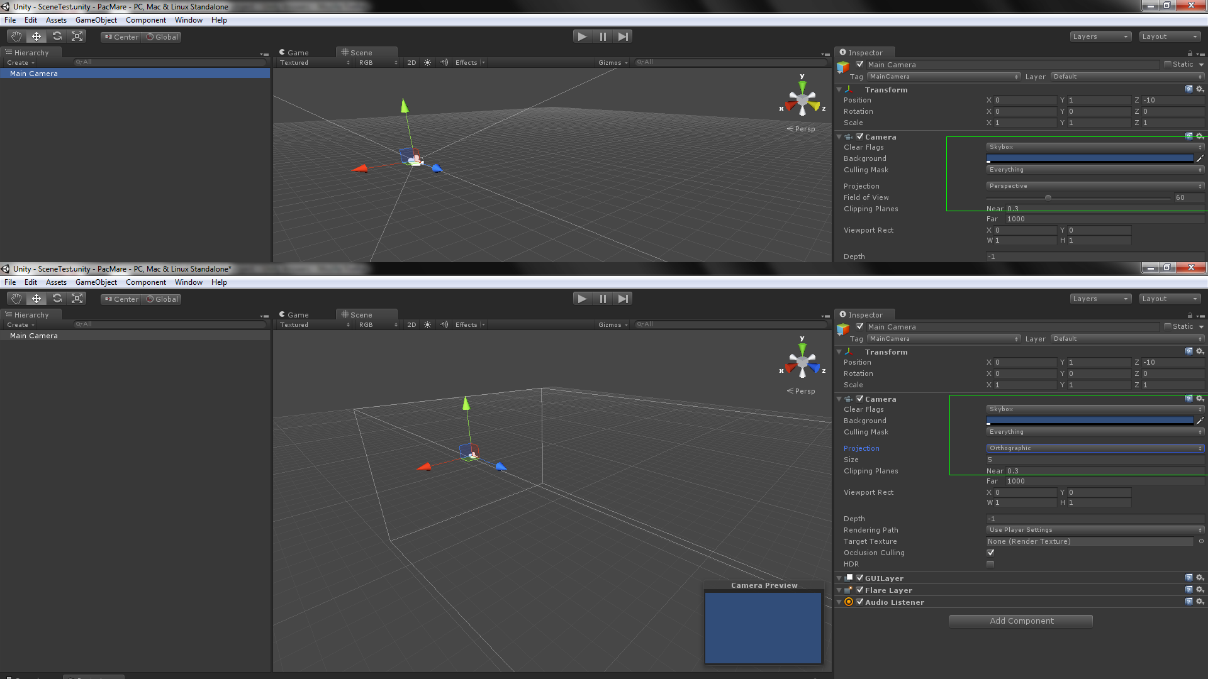Click Background color swatch in bottom Inspector
Viewport: 1208px width, 679px height.
pos(1090,421)
